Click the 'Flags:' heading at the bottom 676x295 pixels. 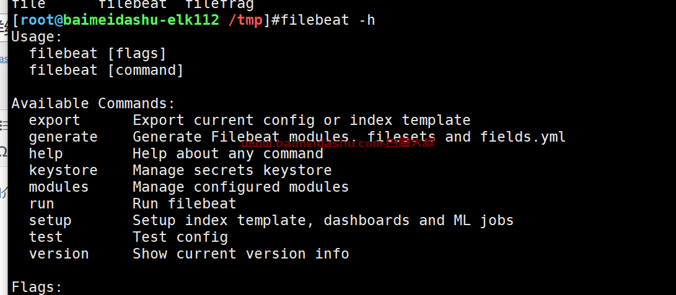(37, 287)
